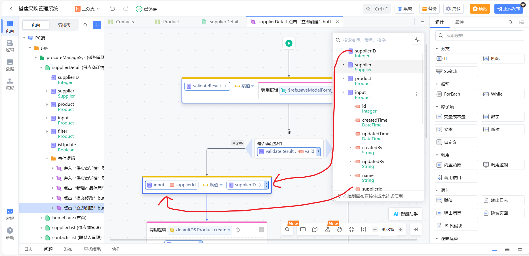
Task: Collapse the 页面 folder node
Action: coord(30,48)
